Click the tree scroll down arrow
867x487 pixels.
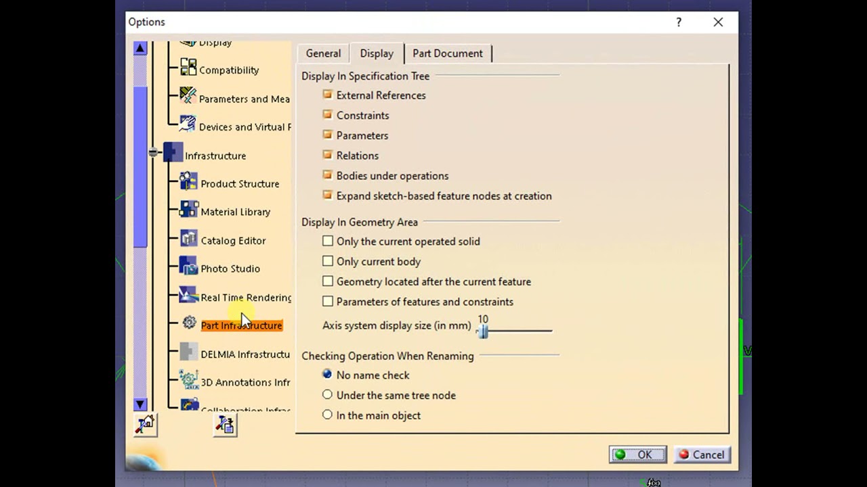click(x=140, y=404)
